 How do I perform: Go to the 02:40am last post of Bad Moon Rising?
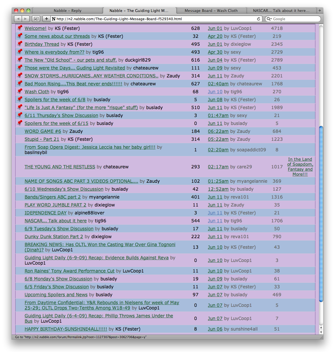[218, 84]
